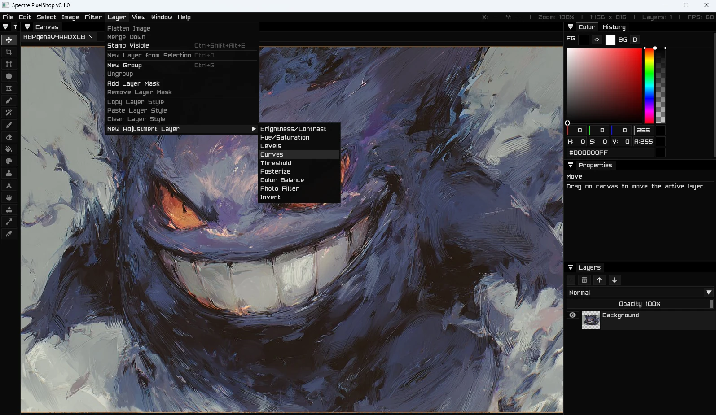
Task: Choose Posterize adjustment layer
Action: coord(299,171)
